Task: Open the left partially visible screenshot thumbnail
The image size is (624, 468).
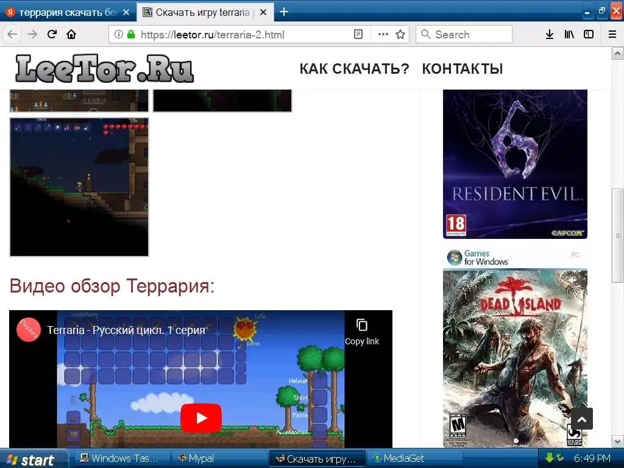Action: 79,101
